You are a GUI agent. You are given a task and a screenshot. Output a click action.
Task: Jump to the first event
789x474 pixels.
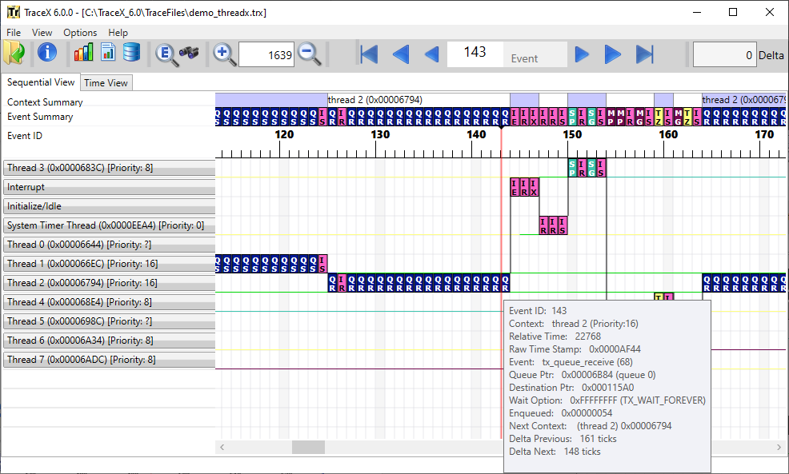coord(369,54)
